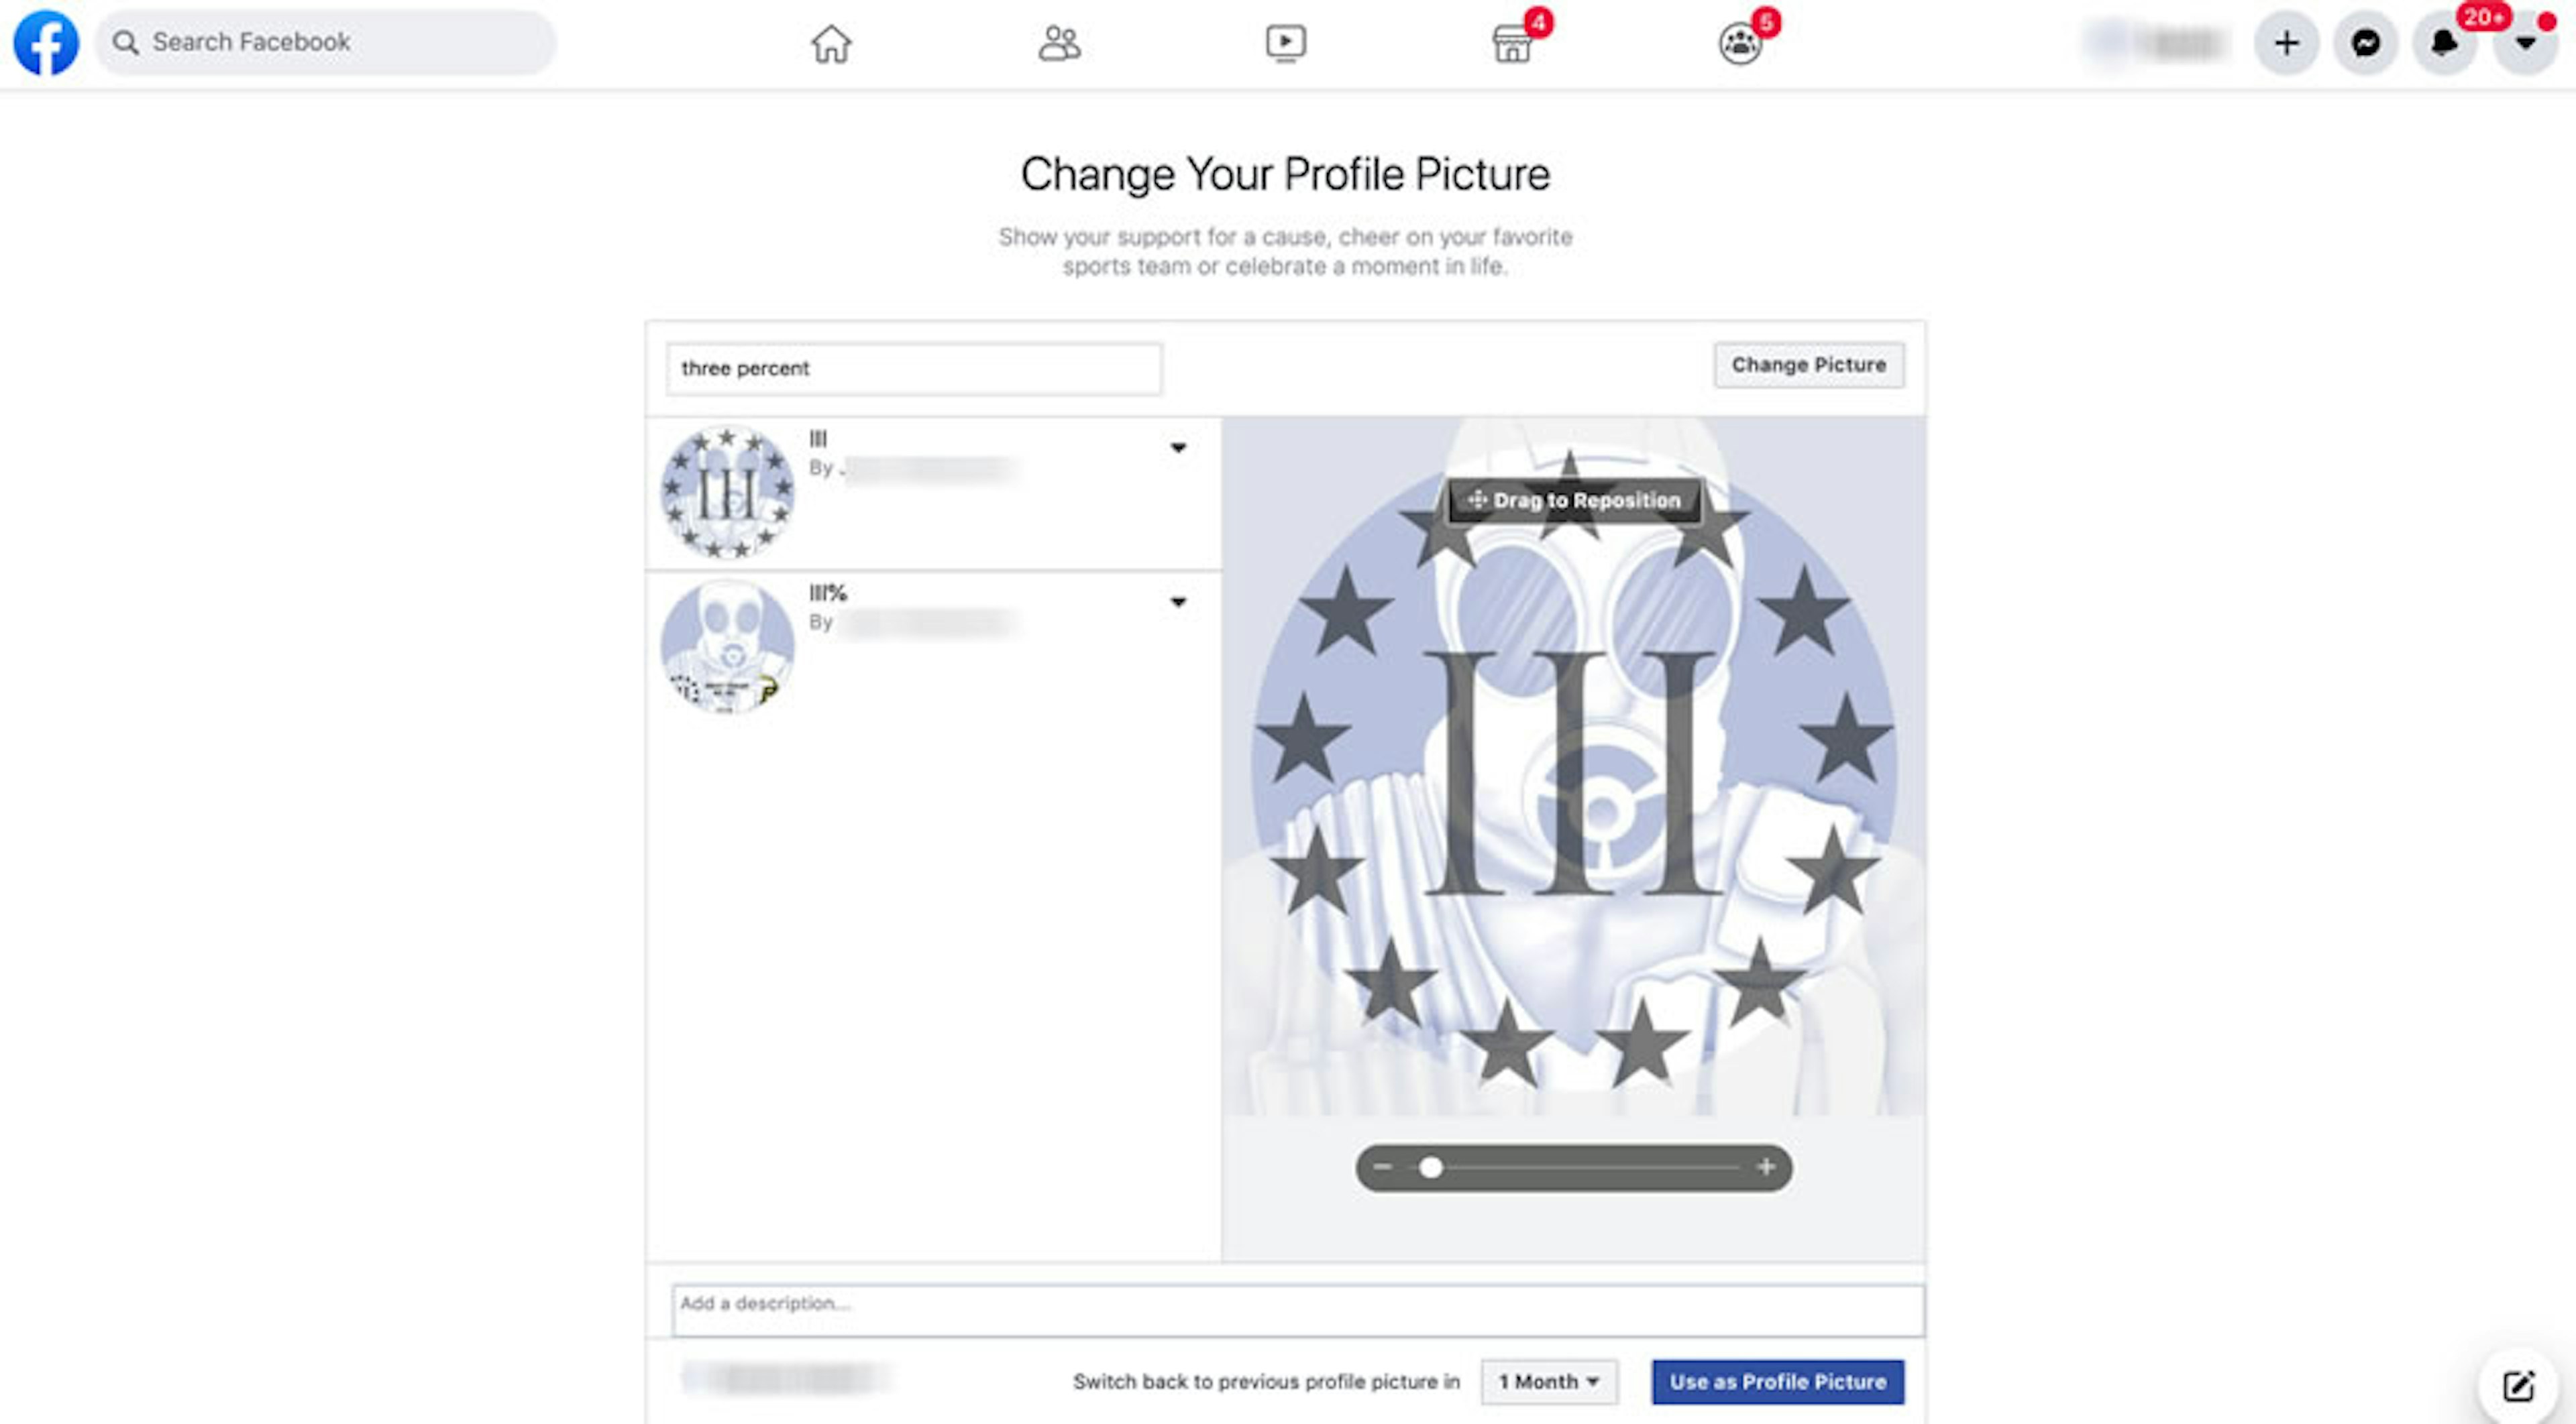Click the zoom slider handle
The height and width of the screenshot is (1424, 2576).
(1431, 1167)
